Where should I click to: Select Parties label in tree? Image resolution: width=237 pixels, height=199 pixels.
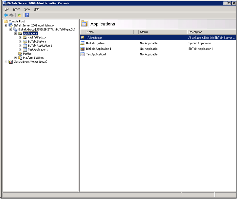[x=27, y=54]
